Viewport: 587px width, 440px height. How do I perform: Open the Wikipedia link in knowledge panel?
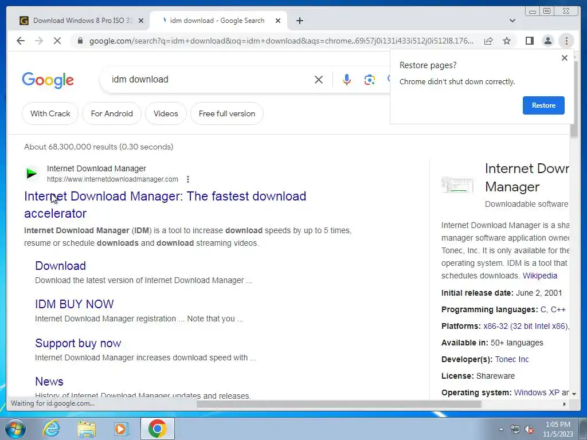tap(540, 276)
